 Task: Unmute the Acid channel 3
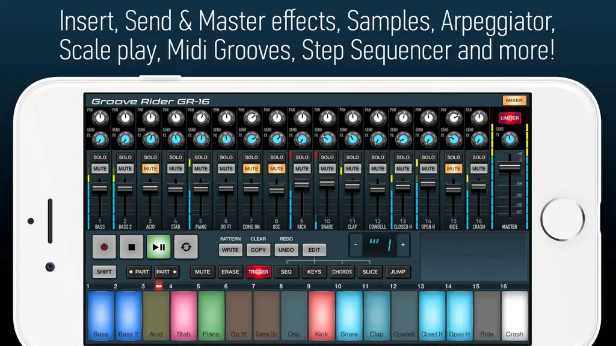tap(150, 169)
